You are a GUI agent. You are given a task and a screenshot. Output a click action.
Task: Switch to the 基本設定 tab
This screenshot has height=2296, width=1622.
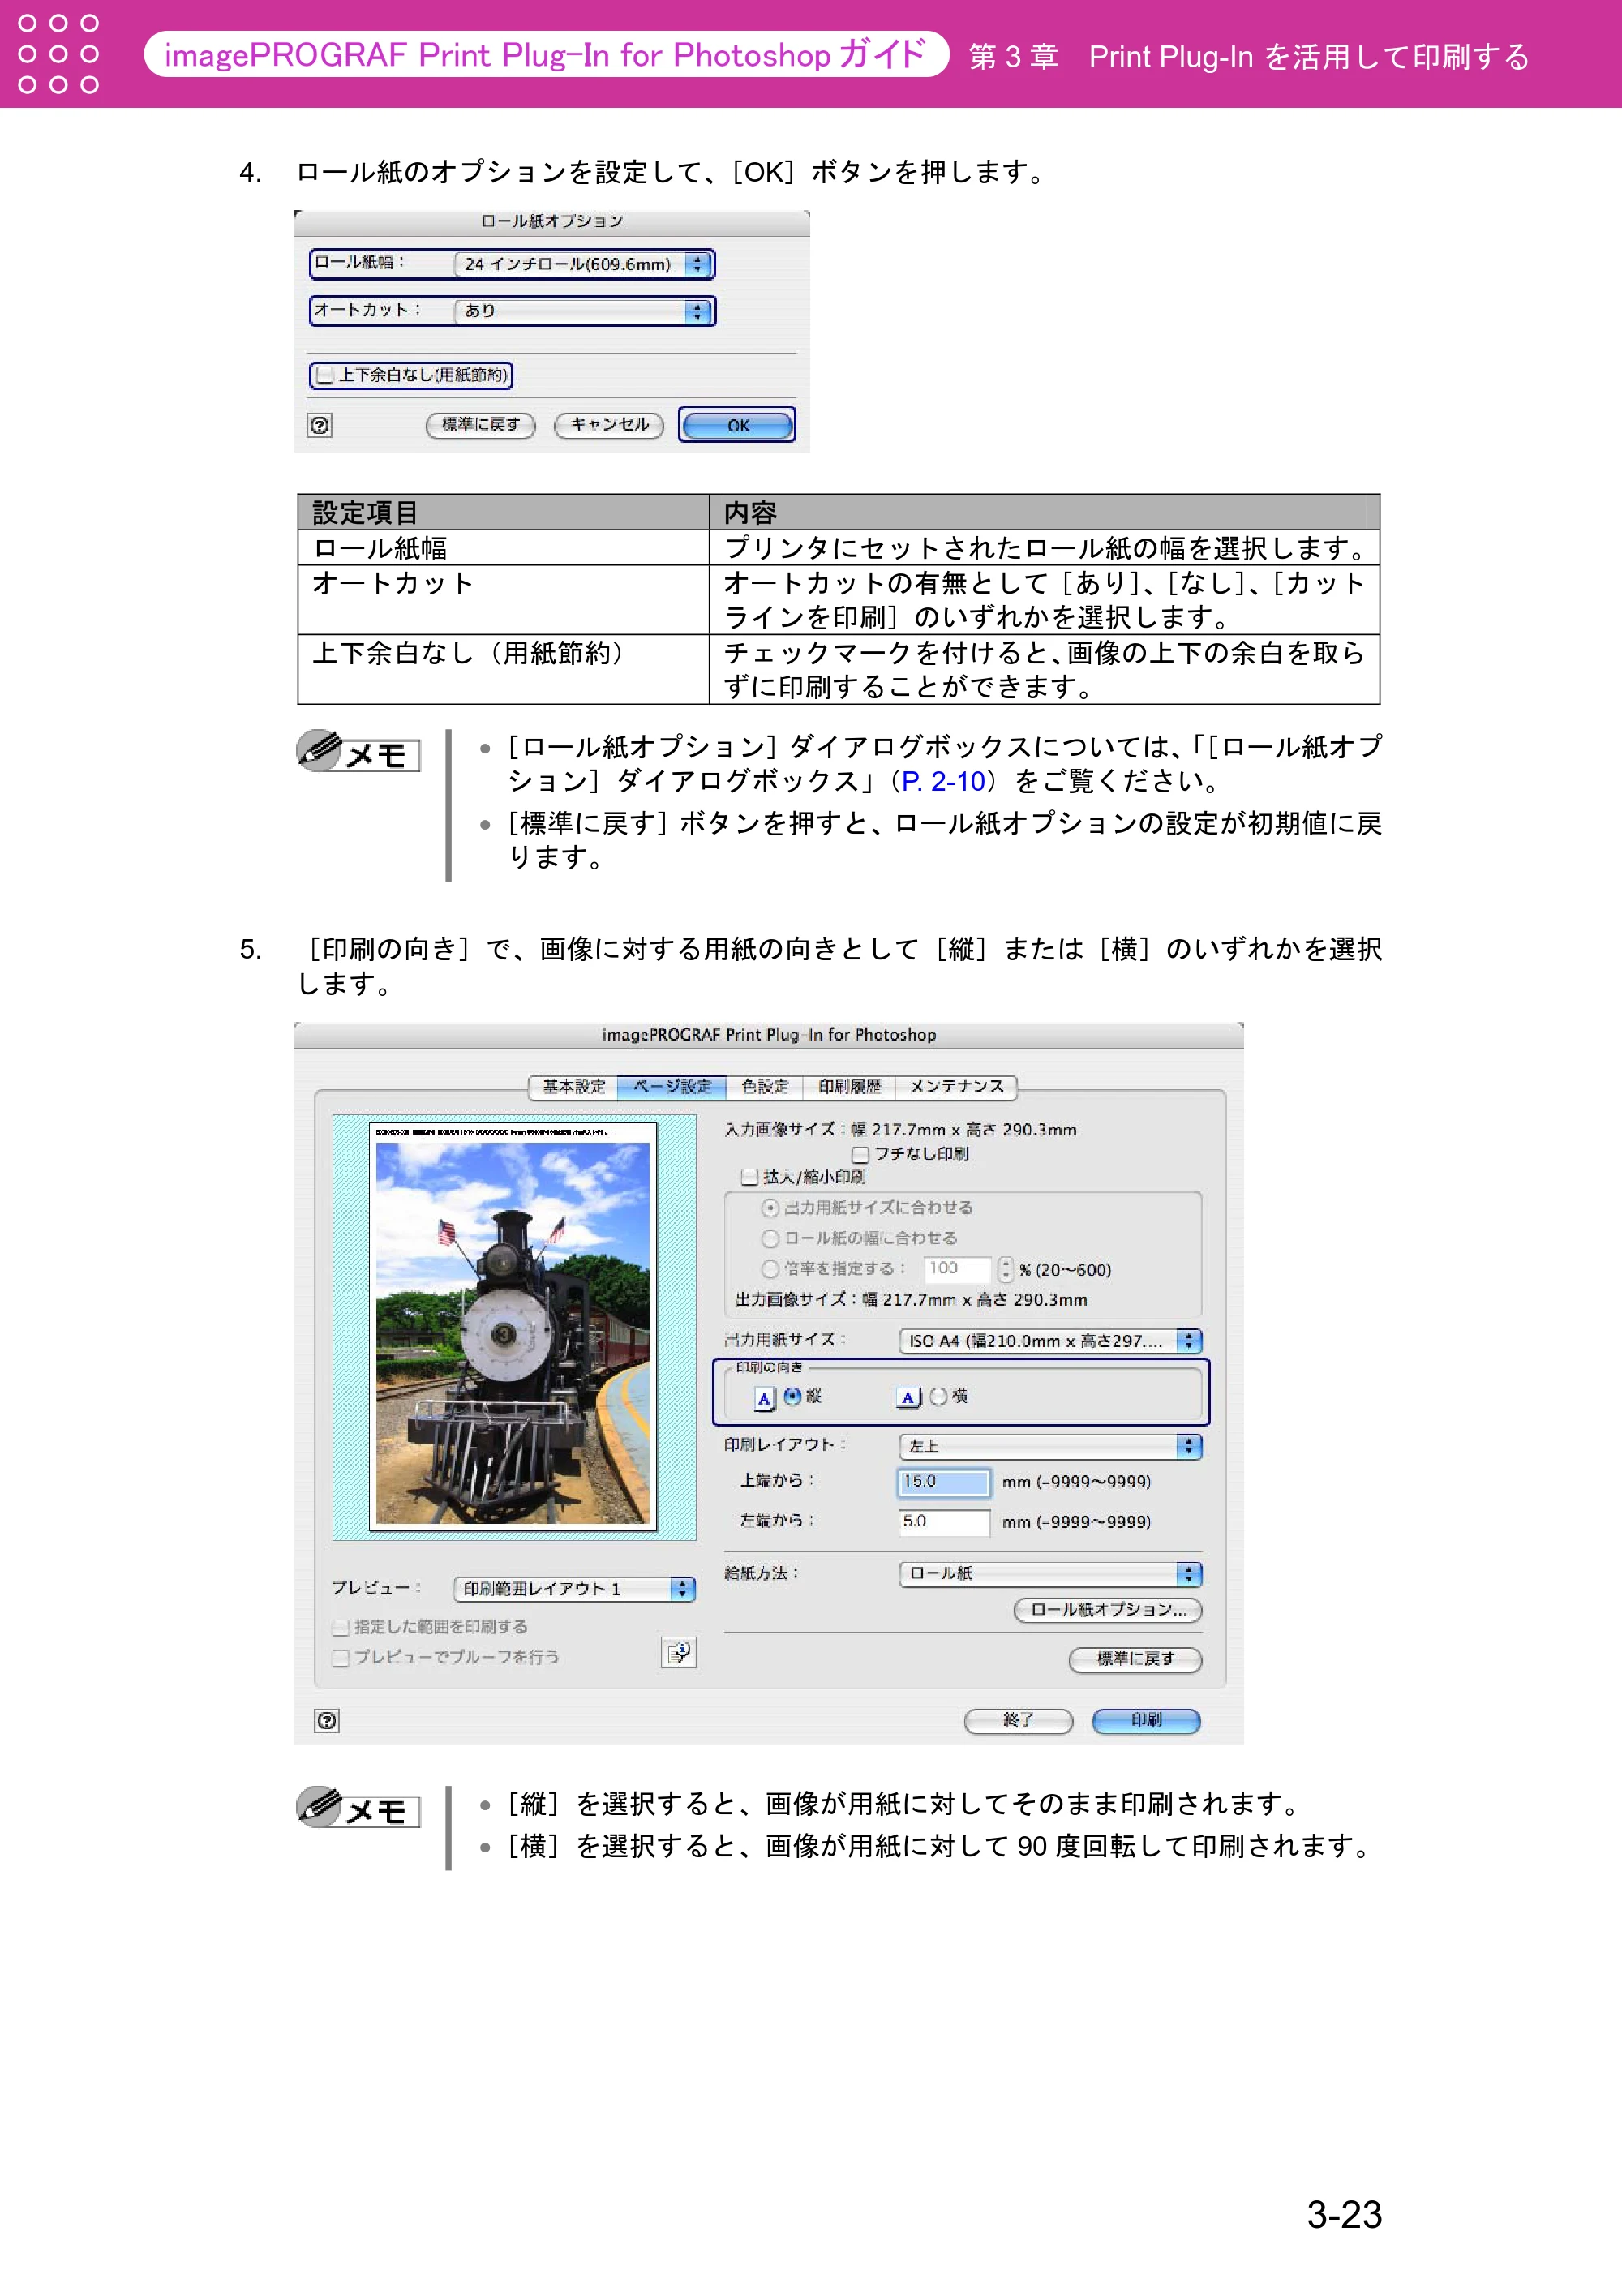click(573, 1087)
